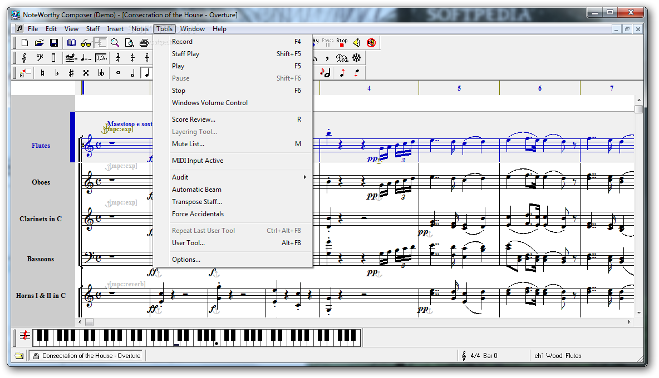The width and height of the screenshot is (659, 378).
Task: Insert key signature toolbar icon
Action: pos(71,58)
